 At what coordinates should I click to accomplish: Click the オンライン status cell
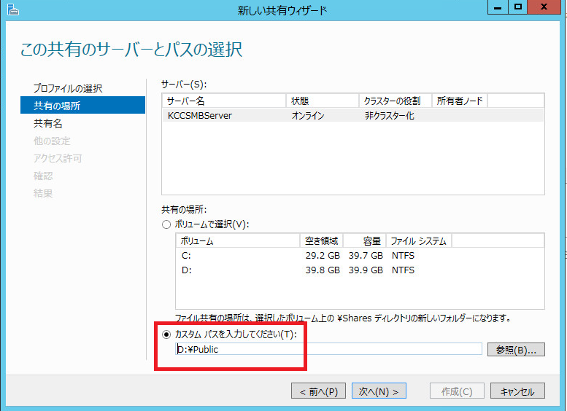pos(308,116)
